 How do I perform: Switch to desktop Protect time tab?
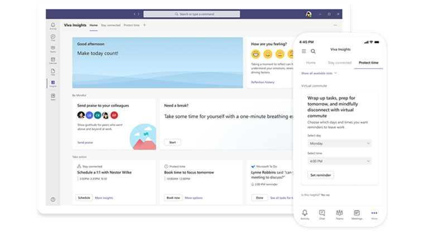pos(132,26)
